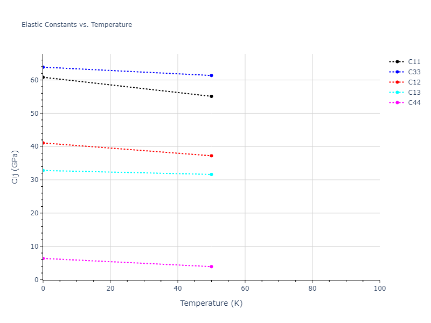Select the cyan C13 marker at 50 K
431x323 pixels.
211,174
